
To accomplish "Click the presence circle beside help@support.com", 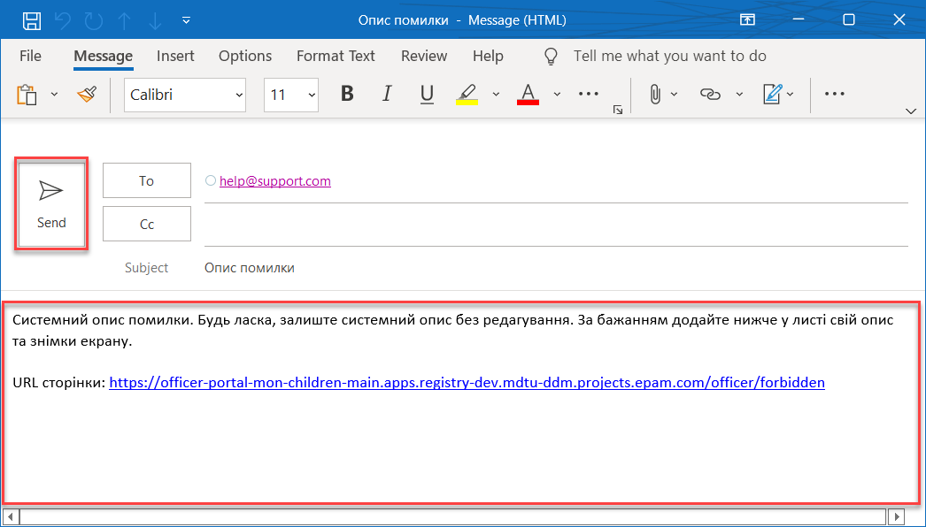I will click(x=210, y=180).
